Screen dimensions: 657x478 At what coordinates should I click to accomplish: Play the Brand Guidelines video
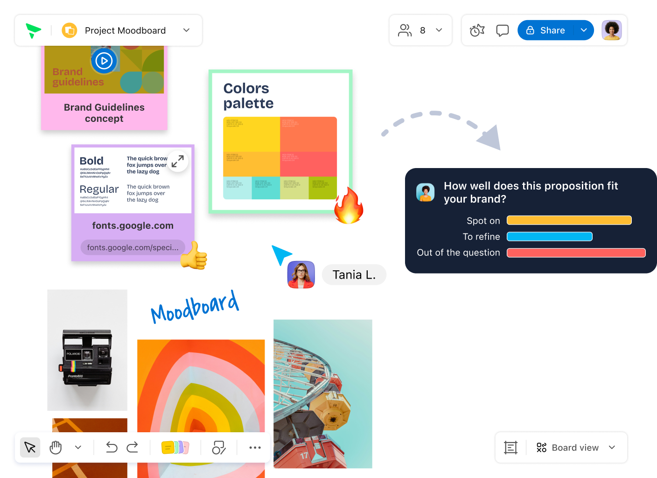coord(104,61)
